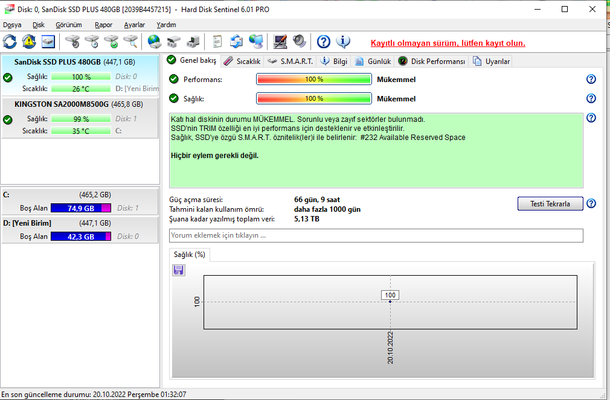Open the Ayarlar menu
The width and height of the screenshot is (610, 400).
(134, 25)
